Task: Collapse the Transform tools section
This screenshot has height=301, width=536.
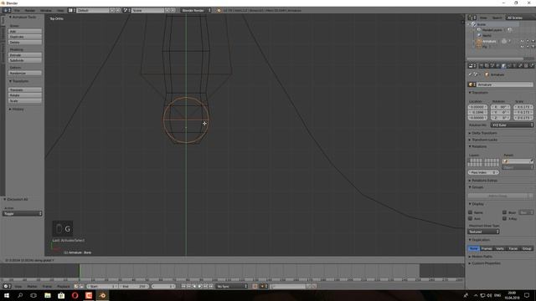Action: (19, 81)
